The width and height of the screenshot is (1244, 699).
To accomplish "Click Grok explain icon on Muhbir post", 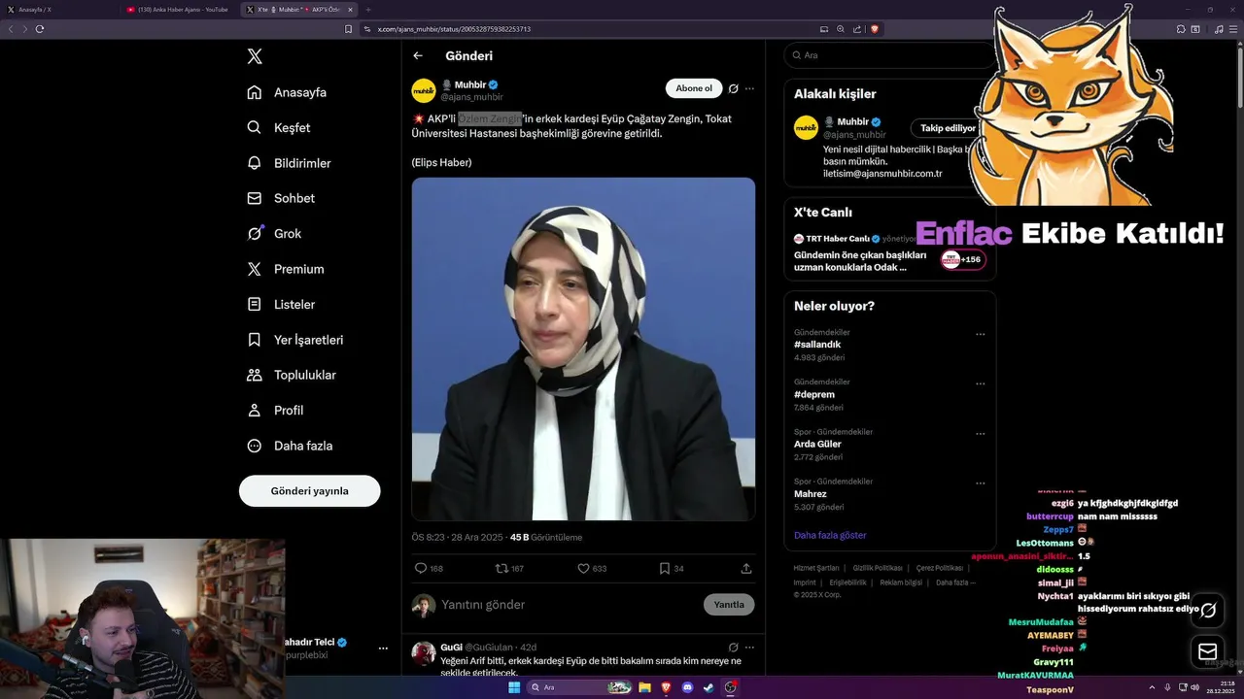I will click(x=734, y=88).
